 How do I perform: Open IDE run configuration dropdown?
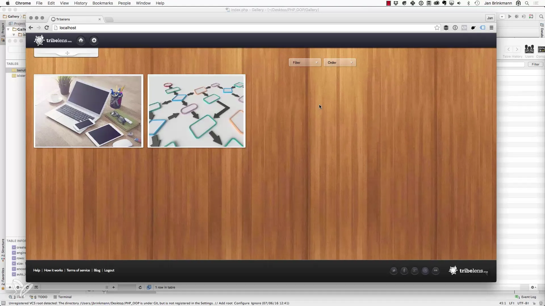[502, 17]
